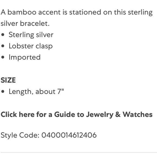Click the word "sterling" ending the first line
Viewport: 157px width, 157px height.
tap(140, 12)
